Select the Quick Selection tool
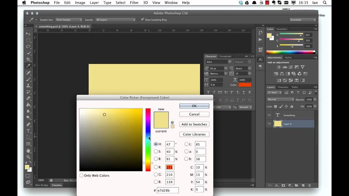This screenshot has height=196, width=349. 28,53
